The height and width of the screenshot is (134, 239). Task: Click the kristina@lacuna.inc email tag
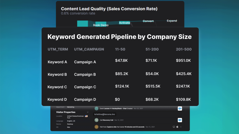[x=105, y=114]
